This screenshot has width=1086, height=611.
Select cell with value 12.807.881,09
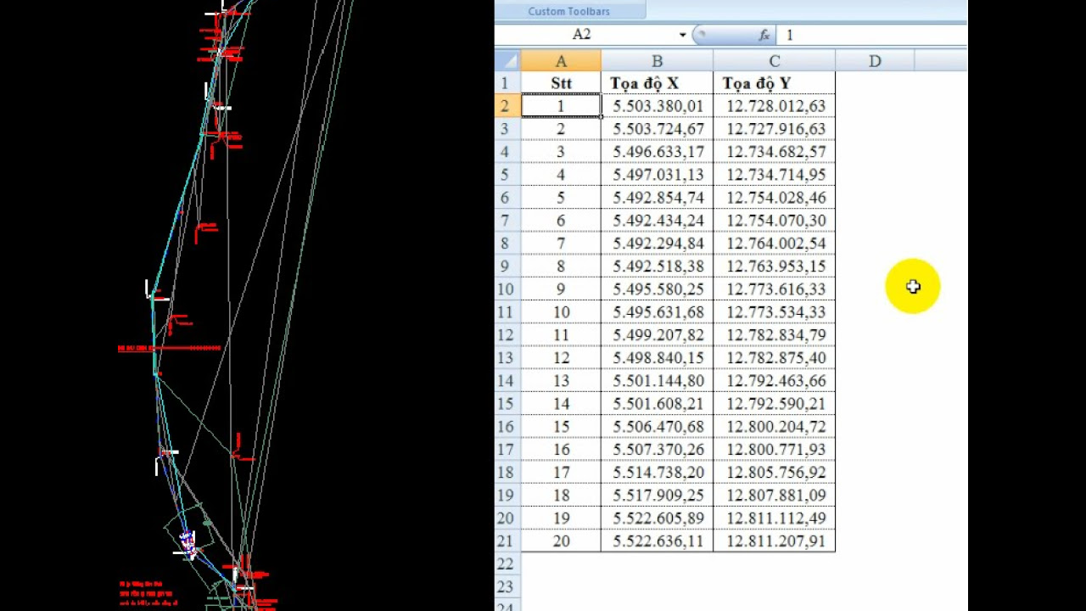click(774, 496)
